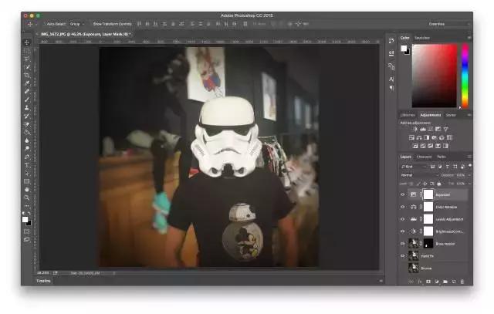Select the Crop tool

27,75
